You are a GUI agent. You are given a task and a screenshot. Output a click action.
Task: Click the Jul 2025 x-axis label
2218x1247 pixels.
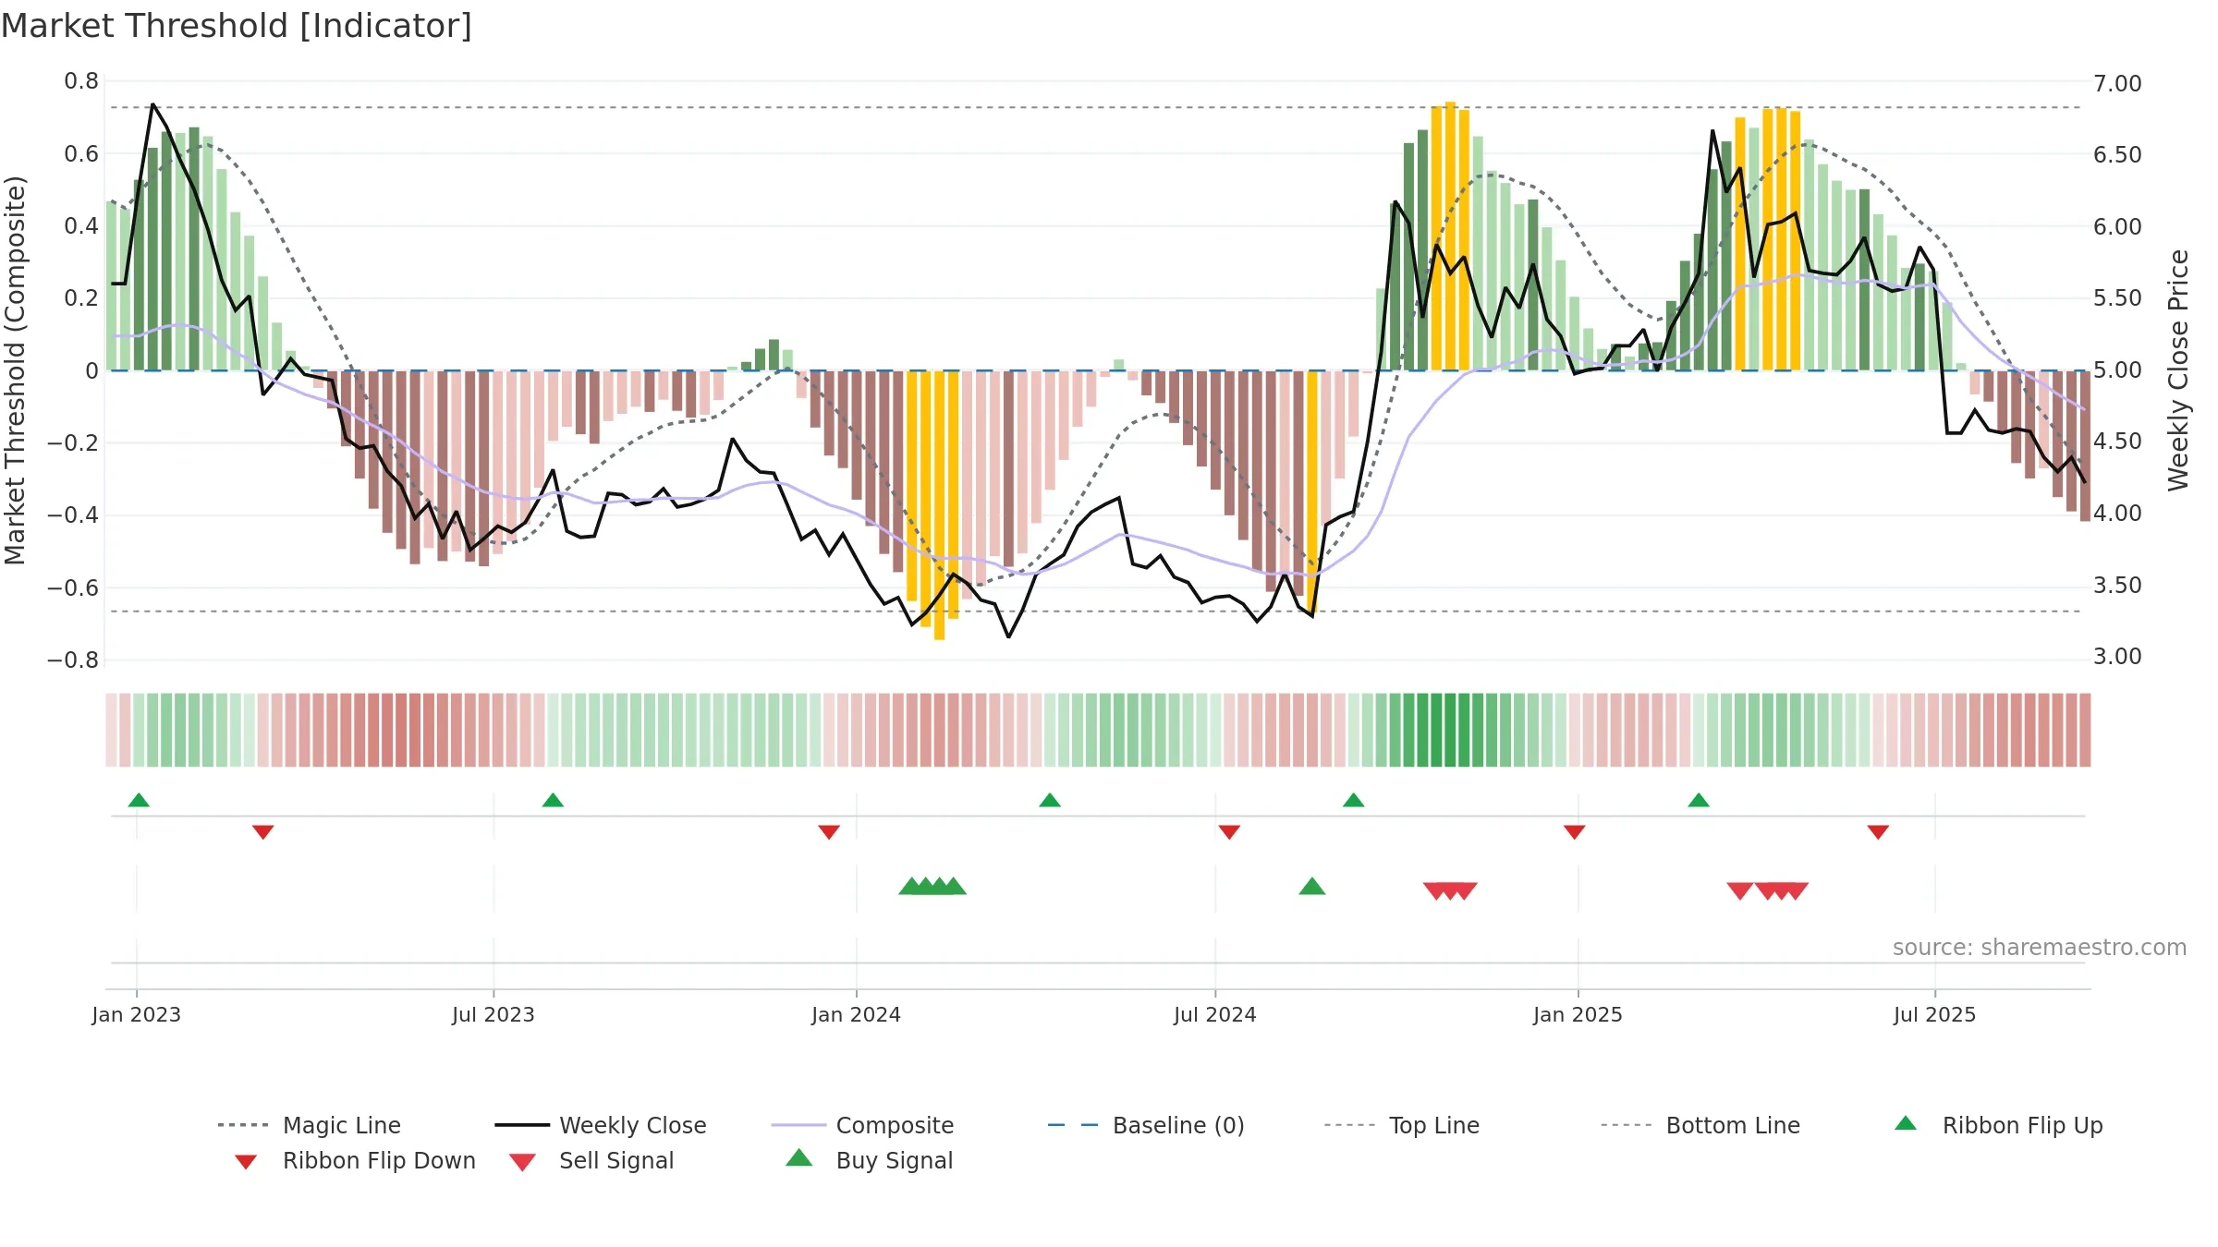1934,1014
